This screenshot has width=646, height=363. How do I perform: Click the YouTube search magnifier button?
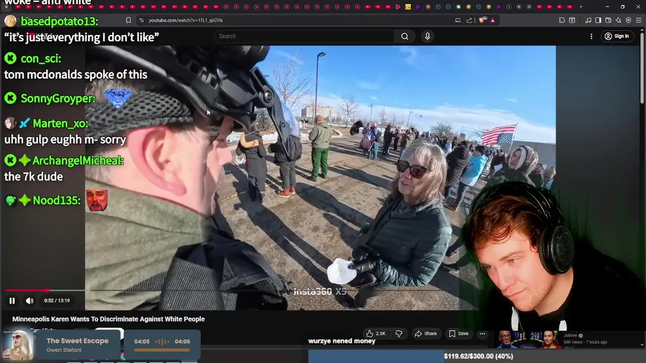[x=405, y=36]
